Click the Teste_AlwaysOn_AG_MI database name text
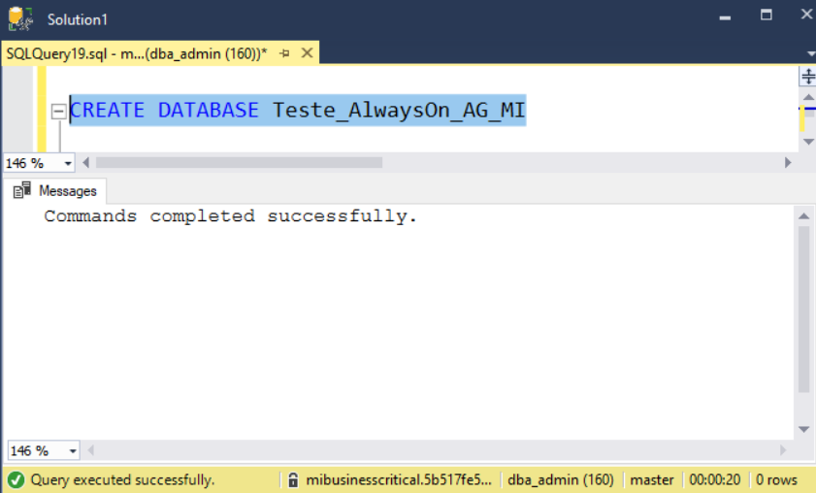The width and height of the screenshot is (816, 493). pyautogui.click(x=399, y=111)
